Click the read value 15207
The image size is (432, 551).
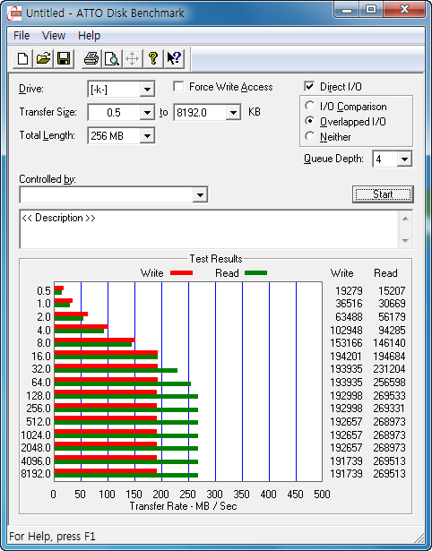click(x=392, y=291)
